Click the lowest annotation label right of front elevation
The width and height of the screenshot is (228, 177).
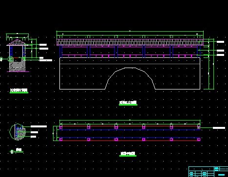220,55
